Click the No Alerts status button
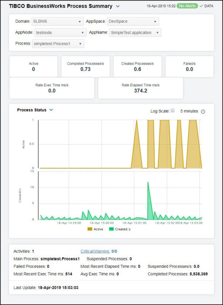 [187, 6]
